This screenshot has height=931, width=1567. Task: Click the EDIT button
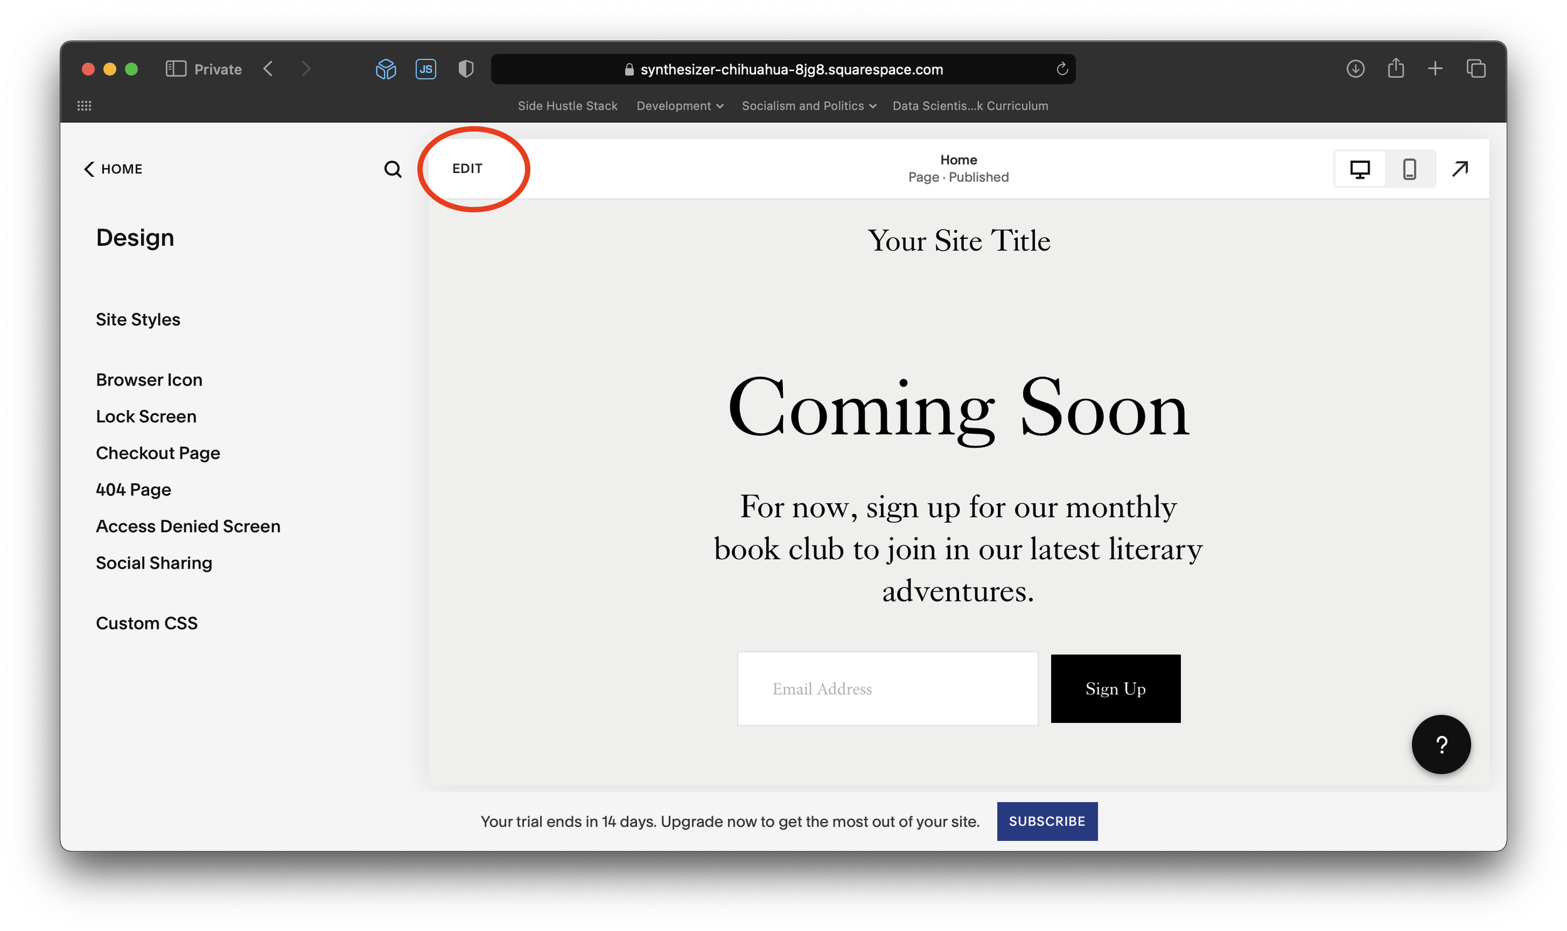(x=467, y=169)
